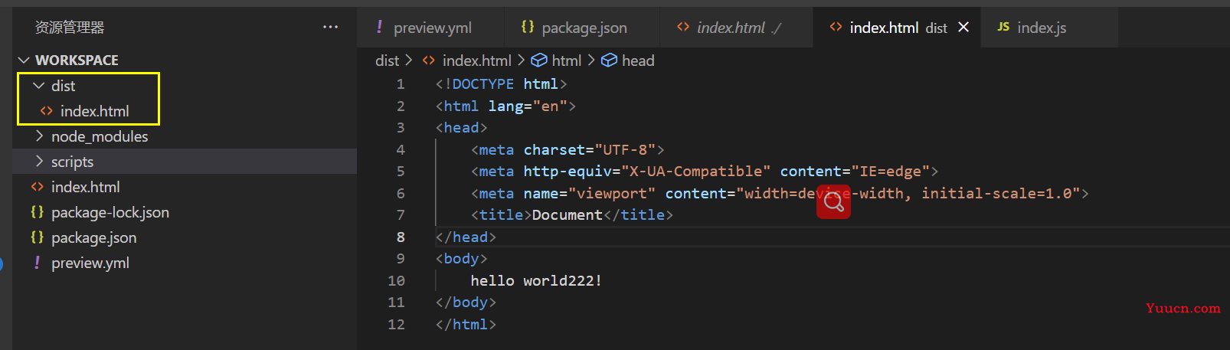Click line number 1 in gutter
This screenshot has width=1230, height=350.
[x=401, y=84]
